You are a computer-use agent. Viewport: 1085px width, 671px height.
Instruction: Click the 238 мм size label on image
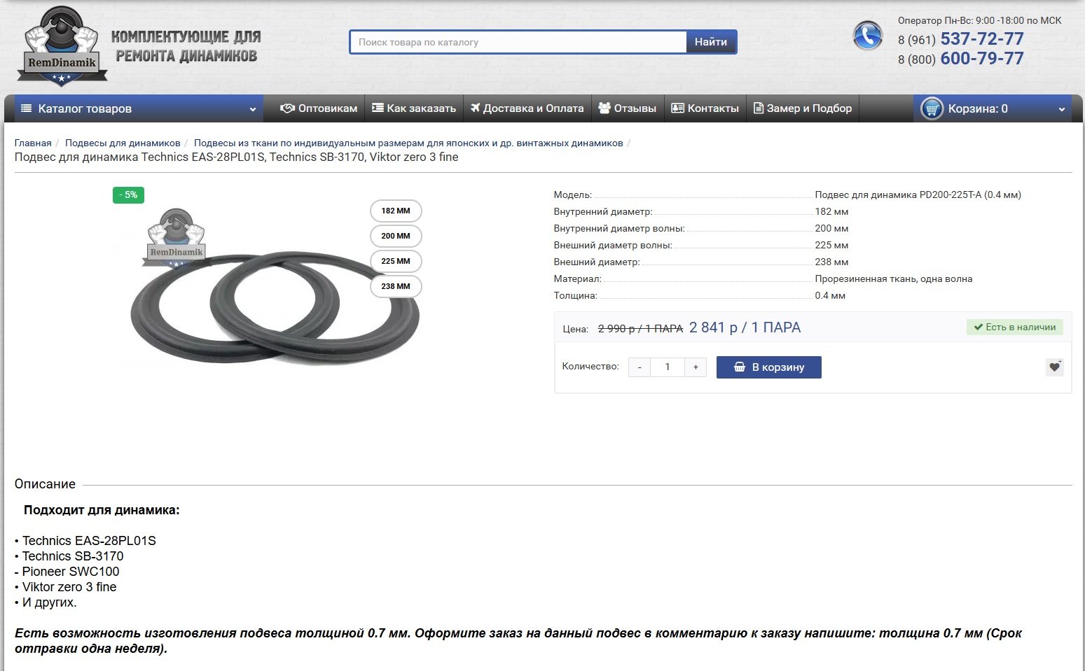pyautogui.click(x=396, y=286)
